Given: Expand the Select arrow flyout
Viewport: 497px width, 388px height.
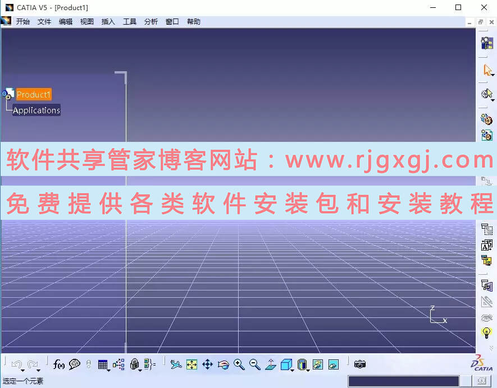Looking at the screenshot, I should 493,75.
